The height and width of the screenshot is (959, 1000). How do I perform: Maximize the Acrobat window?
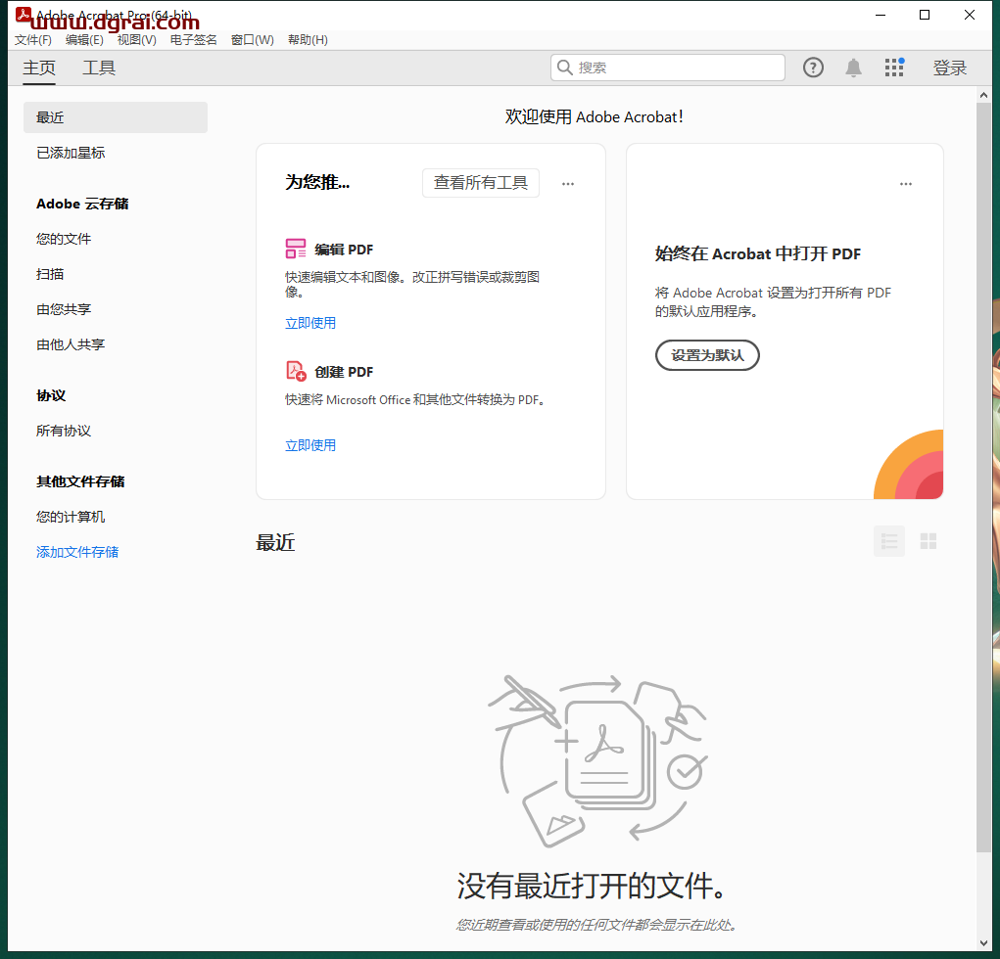click(925, 15)
